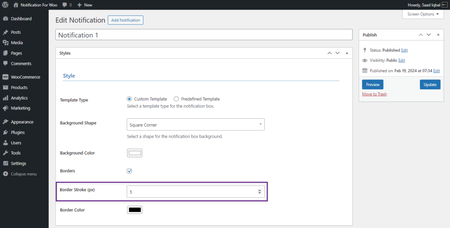Move Publish panel up

coord(421,35)
